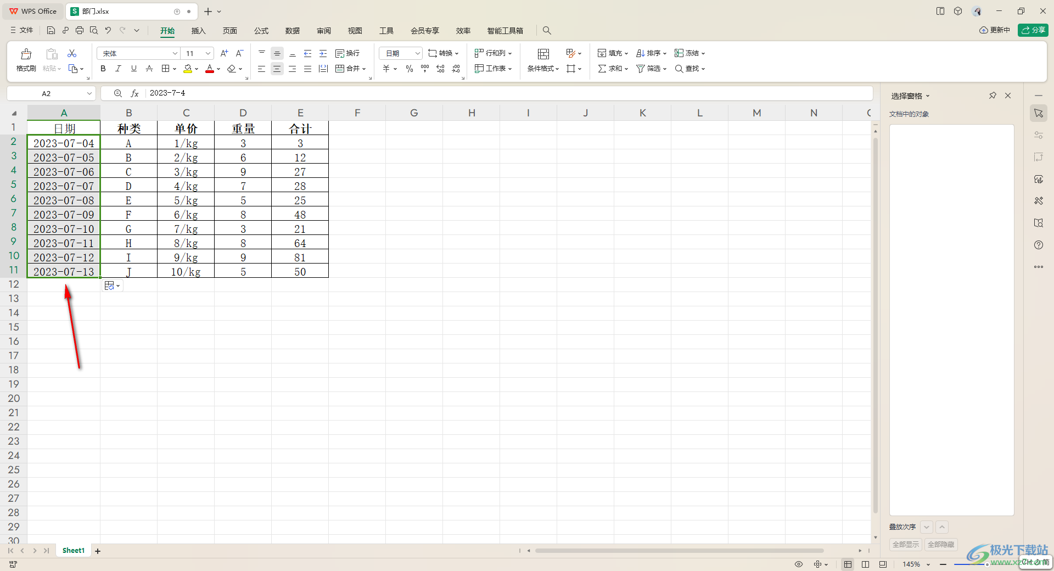Click the Cut scissors icon
The height and width of the screenshot is (571, 1054).
click(72, 53)
